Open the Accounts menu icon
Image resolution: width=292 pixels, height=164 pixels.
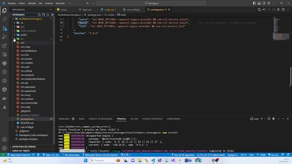pyautogui.click(x=4, y=139)
